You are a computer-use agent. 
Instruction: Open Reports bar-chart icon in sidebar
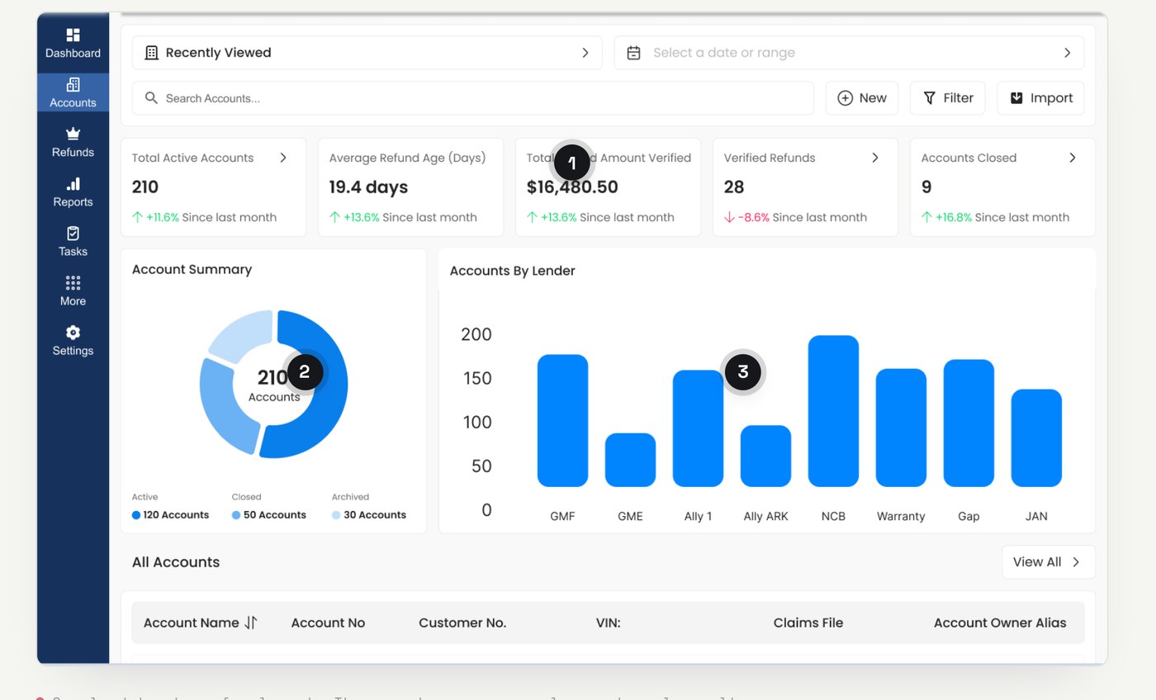pyautogui.click(x=73, y=183)
